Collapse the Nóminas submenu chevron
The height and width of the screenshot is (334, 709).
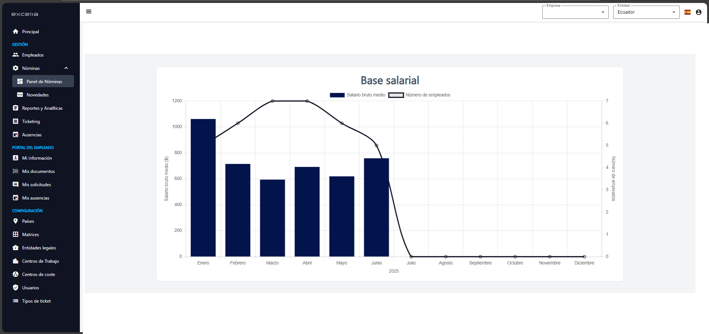click(66, 68)
